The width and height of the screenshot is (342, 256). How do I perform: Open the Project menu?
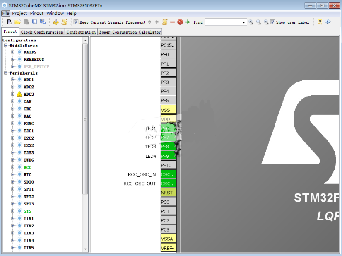coord(19,13)
